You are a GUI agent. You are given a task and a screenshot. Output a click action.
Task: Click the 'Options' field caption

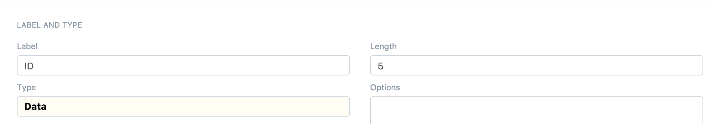385,88
